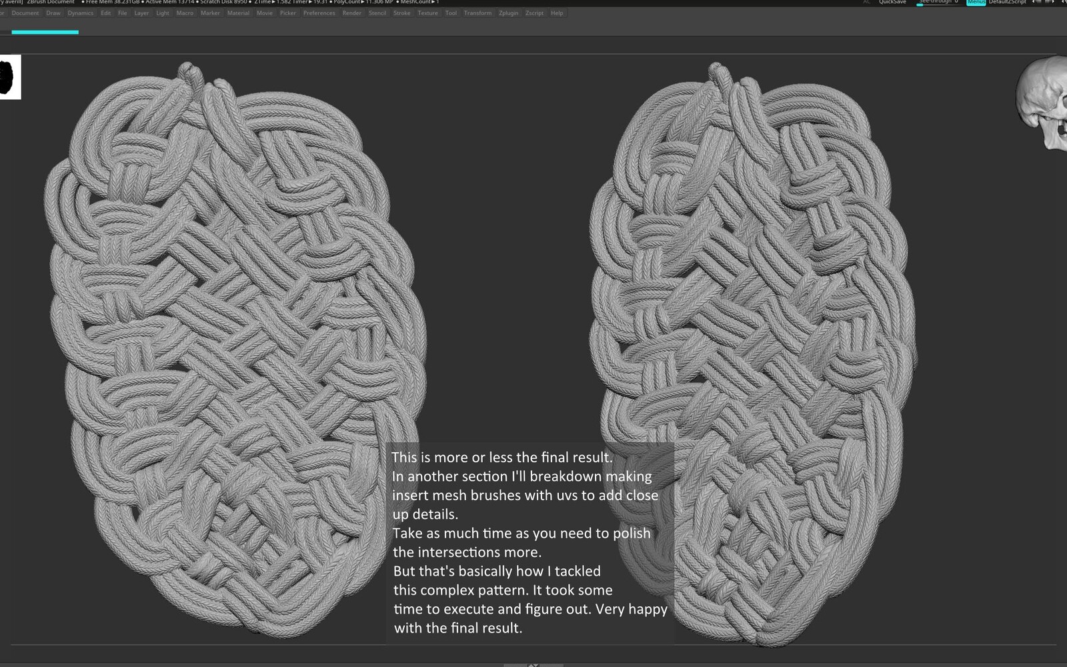Open the Stencil menu
Screen dimensions: 1067x667
(377, 13)
